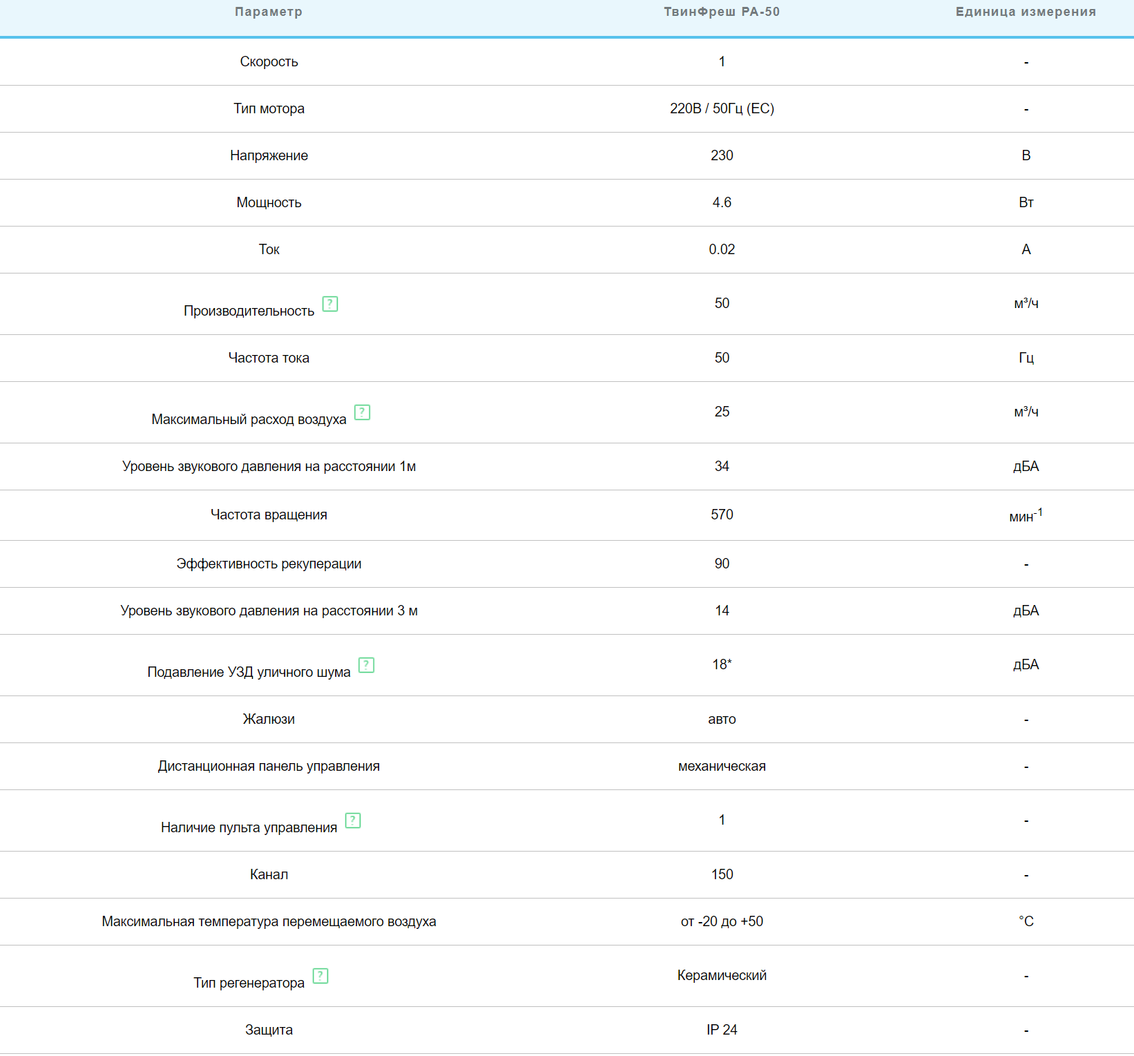The image size is (1134, 1056).
Task: Select the value механическая
Action: tap(722, 766)
